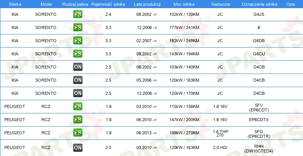Screen dimensions: 303x156
Task: Select engine code RHH (DW10CTED4)
Action: coord(259,149)
